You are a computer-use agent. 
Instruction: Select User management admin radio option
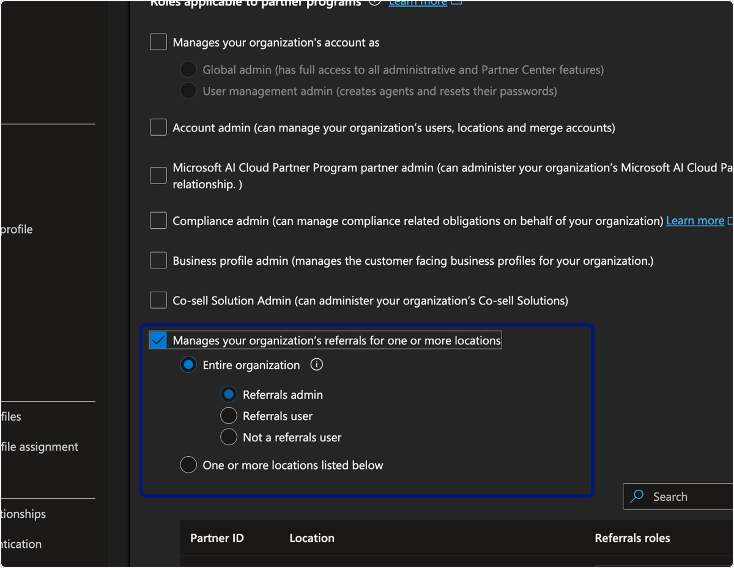point(188,91)
